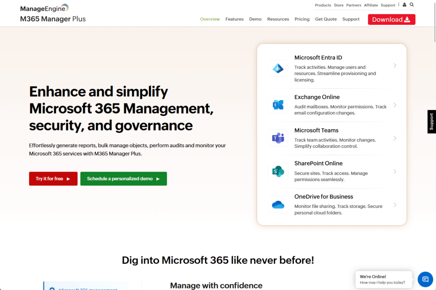436x290 pixels.
Task: Click the Try it for free button
Action: (53, 178)
